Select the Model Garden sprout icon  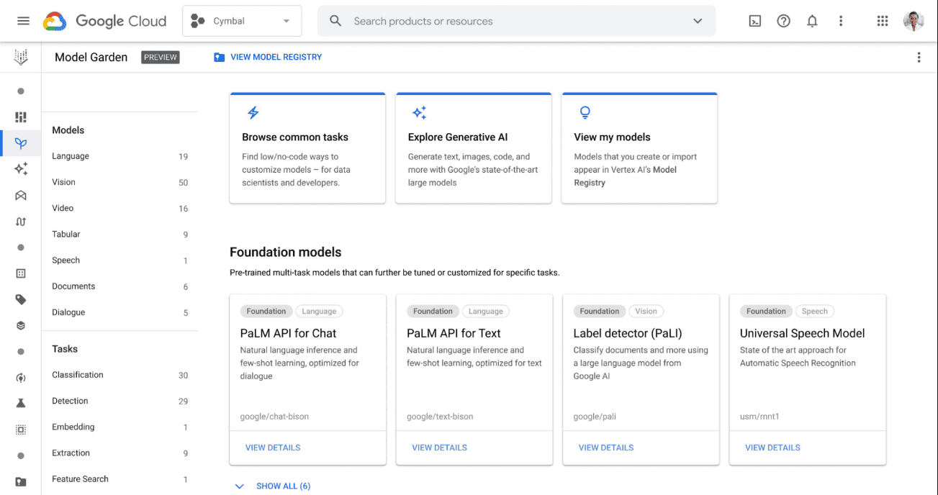click(21, 143)
